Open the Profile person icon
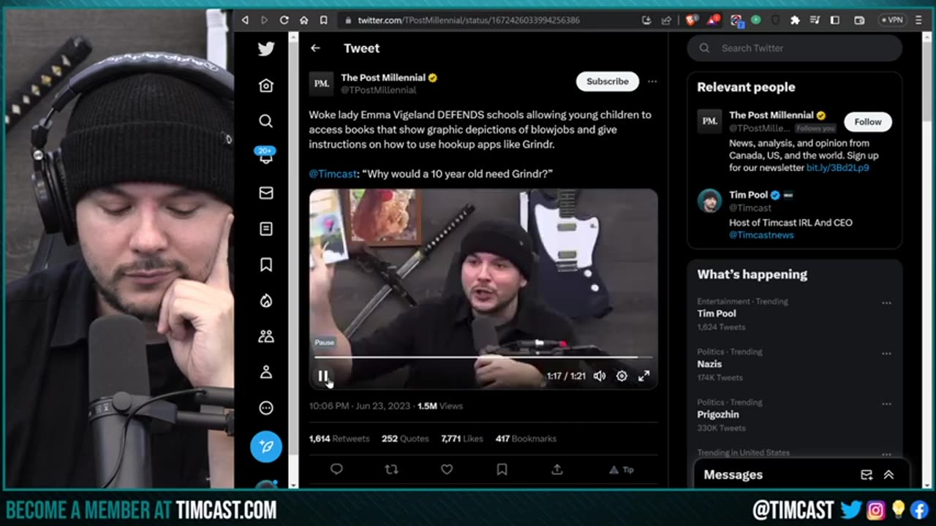 click(266, 372)
